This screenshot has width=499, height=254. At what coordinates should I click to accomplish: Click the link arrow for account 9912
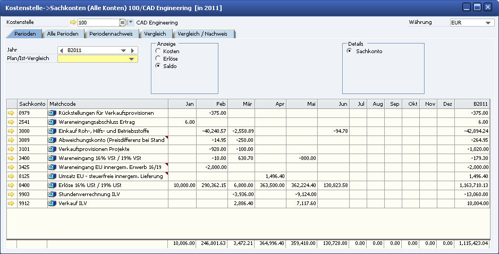(11, 204)
